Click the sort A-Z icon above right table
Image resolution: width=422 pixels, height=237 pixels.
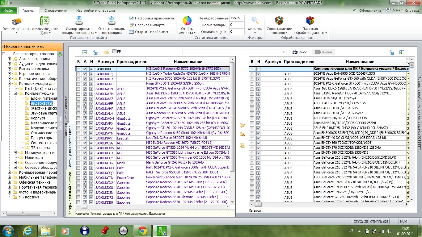point(391,52)
